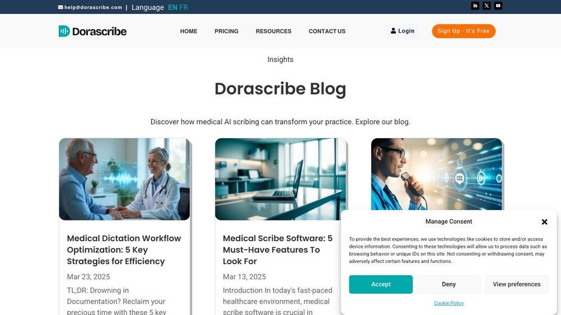The width and height of the screenshot is (561, 315).
Task: Click the user icon next to Login
Action: pos(393,31)
